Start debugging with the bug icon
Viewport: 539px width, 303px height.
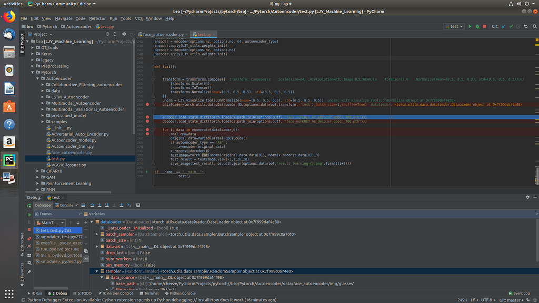[x=477, y=26]
